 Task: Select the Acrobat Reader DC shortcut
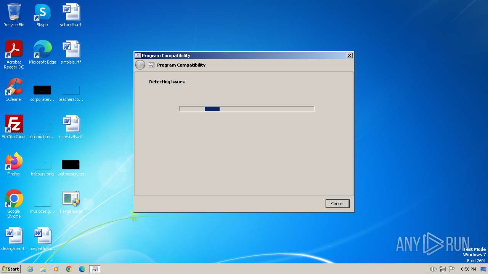tap(14, 55)
